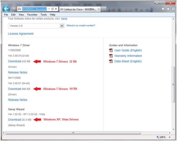Maximize the browser window
177x141 pixels.
163,3
